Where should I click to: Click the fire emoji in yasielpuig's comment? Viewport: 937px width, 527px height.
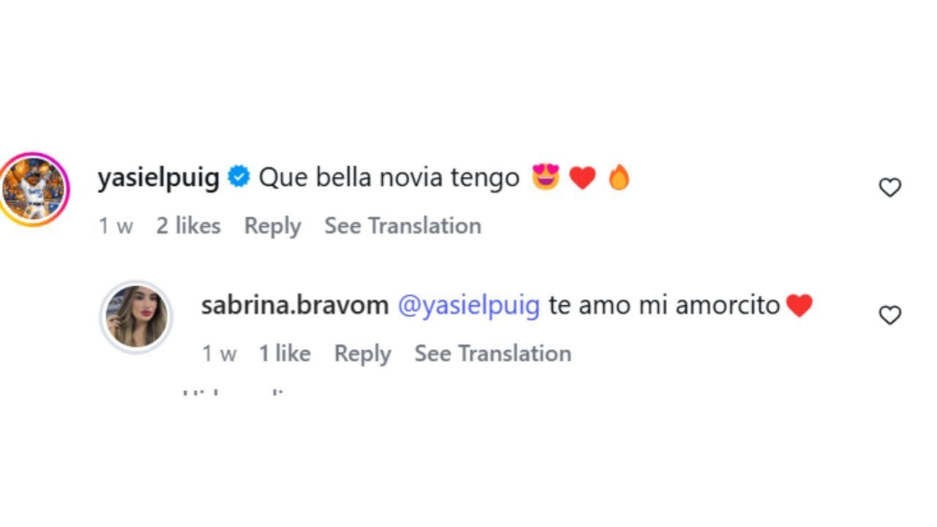coord(619,176)
